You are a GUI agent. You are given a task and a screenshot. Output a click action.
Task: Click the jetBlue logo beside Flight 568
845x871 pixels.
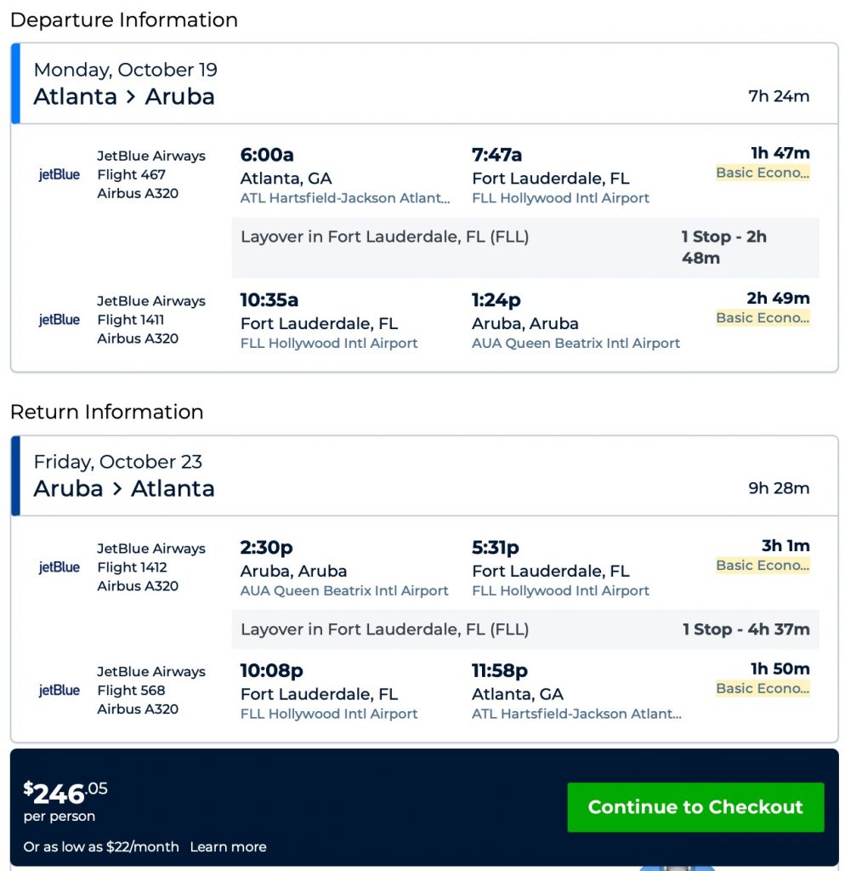click(60, 690)
